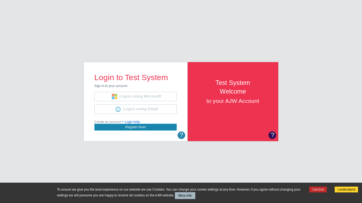Click the email envelope icon

pos(118,109)
